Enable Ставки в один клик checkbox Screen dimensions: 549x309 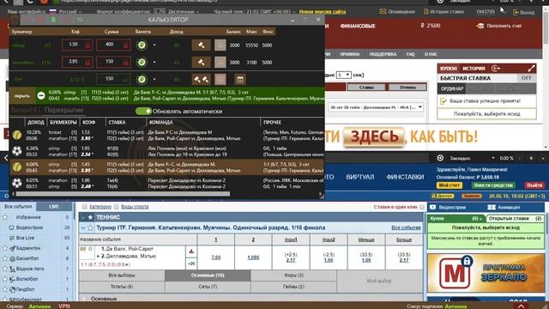(x=422, y=207)
